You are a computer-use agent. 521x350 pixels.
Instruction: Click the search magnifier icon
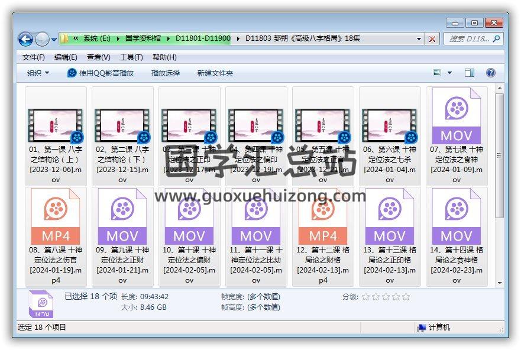[x=496, y=39]
